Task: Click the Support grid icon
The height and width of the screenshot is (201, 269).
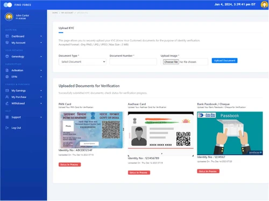Action: [7, 117]
